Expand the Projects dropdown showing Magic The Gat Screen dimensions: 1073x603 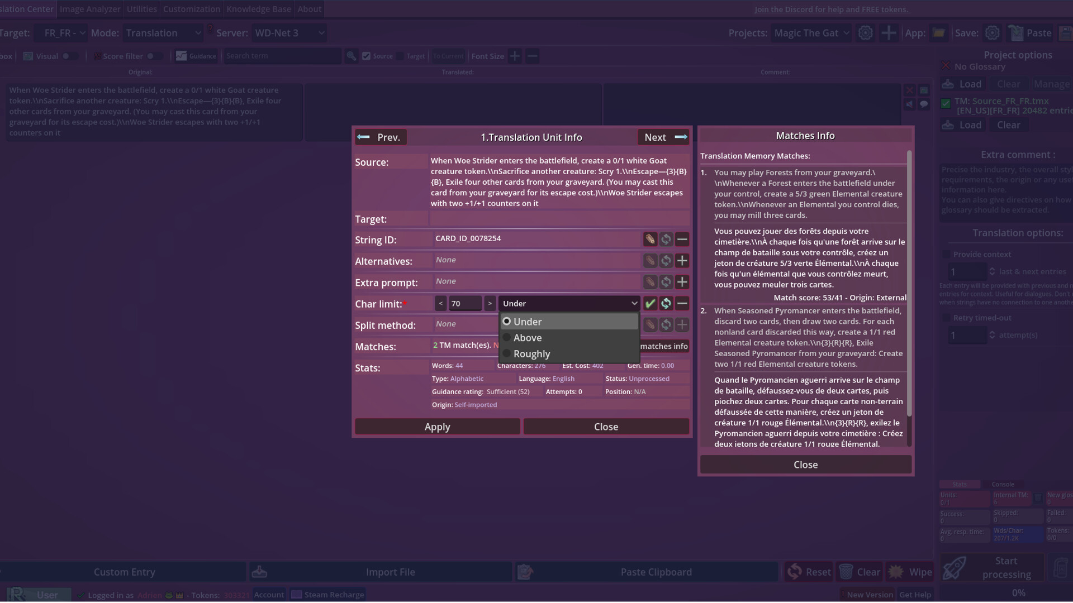(811, 32)
